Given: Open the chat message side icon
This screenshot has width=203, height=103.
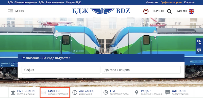Looking at the screenshot, I should [199, 50].
